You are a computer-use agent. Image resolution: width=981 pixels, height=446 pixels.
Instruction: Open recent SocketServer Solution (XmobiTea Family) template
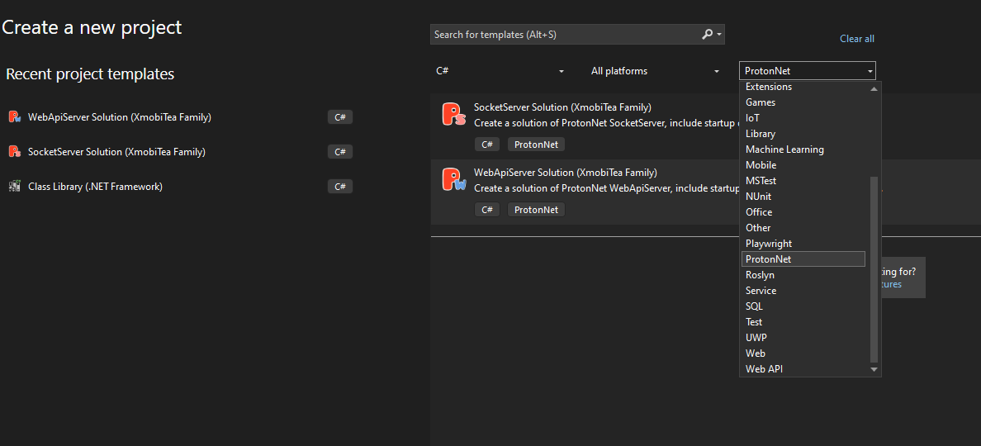116,152
